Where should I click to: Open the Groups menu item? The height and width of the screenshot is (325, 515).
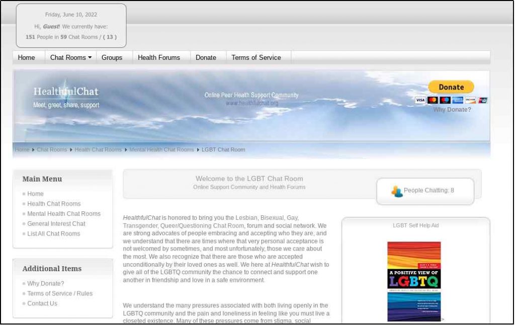[x=112, y=57]
